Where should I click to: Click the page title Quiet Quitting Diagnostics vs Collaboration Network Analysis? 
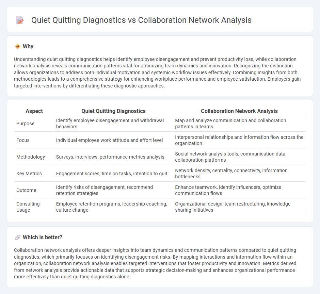tap(141, 20)
